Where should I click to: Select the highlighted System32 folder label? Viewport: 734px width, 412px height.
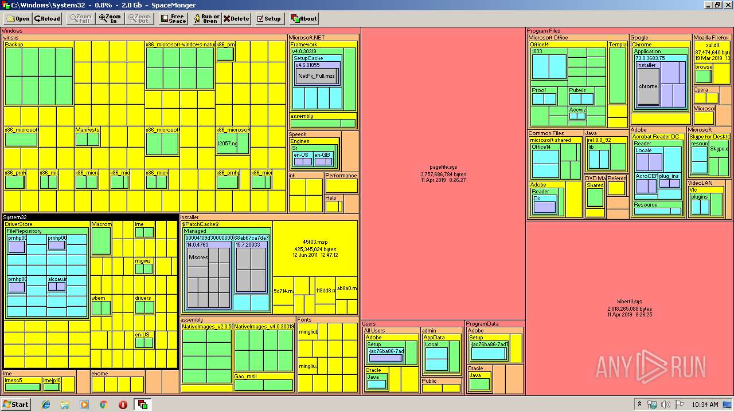point(15,217)
